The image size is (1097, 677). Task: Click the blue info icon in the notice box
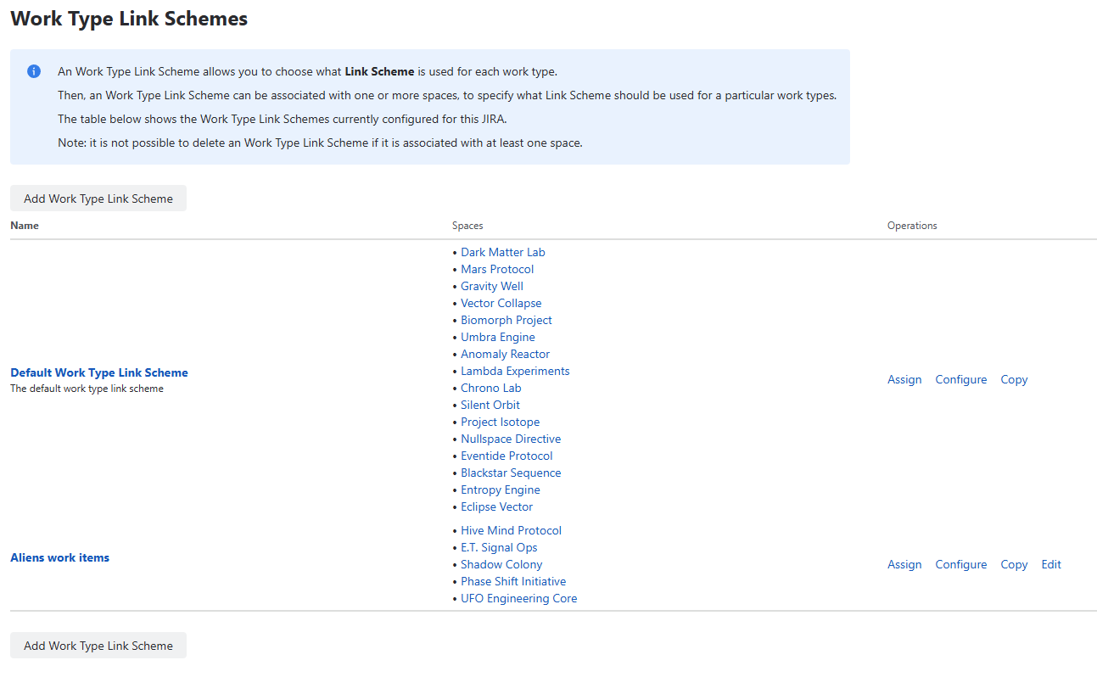(34, 71)
